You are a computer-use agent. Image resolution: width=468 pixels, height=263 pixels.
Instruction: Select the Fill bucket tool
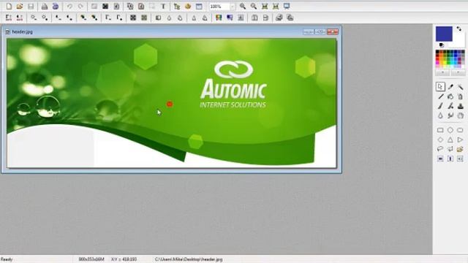pos(450,96)
